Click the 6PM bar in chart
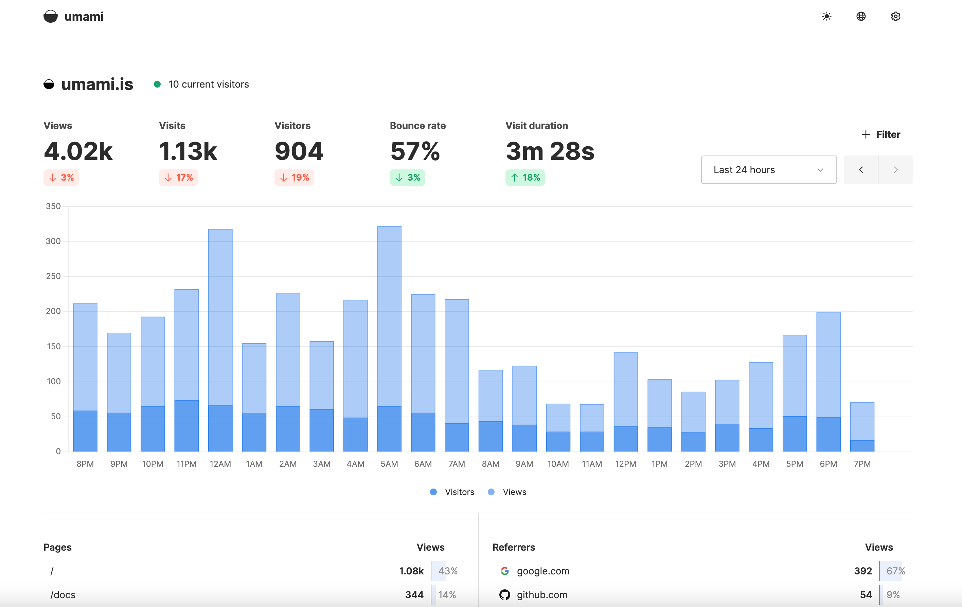Viewport: 962px width, 607px height. (829, 382)
